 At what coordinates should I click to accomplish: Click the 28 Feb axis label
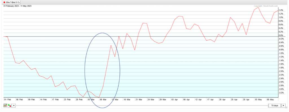pos(79,100)
